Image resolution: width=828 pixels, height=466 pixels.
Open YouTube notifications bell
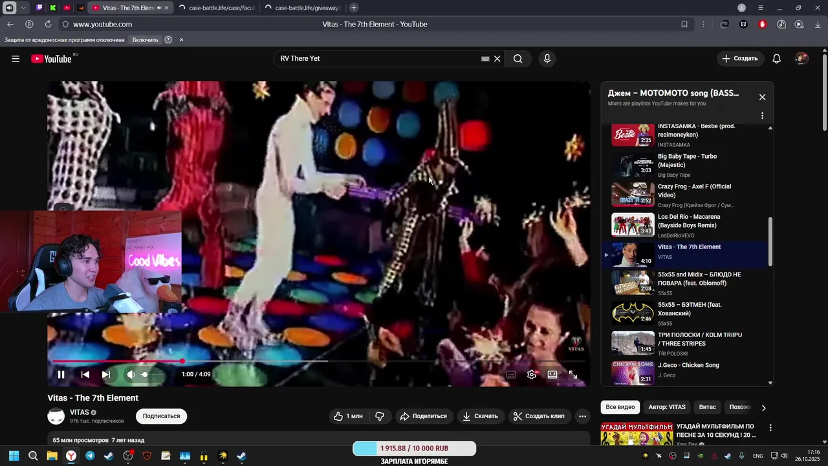pos(777,59)
